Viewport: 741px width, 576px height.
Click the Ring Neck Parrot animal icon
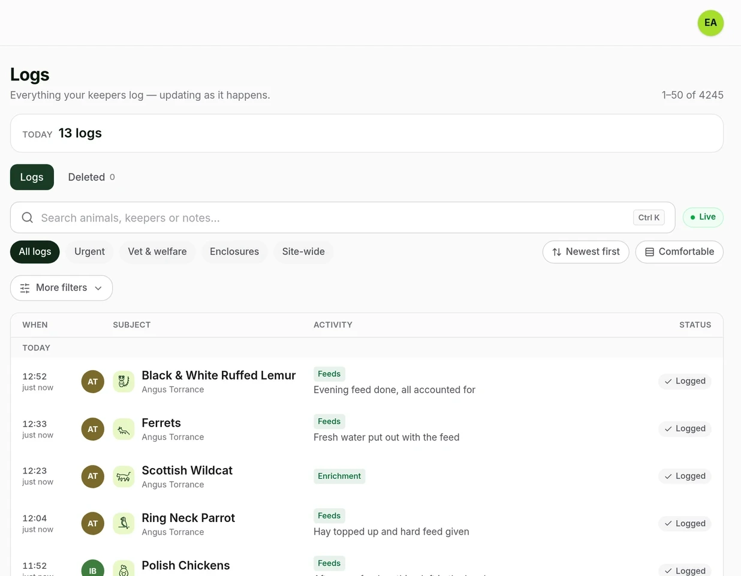click(123, 523)
